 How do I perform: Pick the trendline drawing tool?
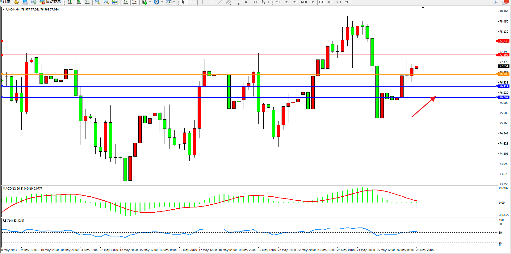(220, 2)
